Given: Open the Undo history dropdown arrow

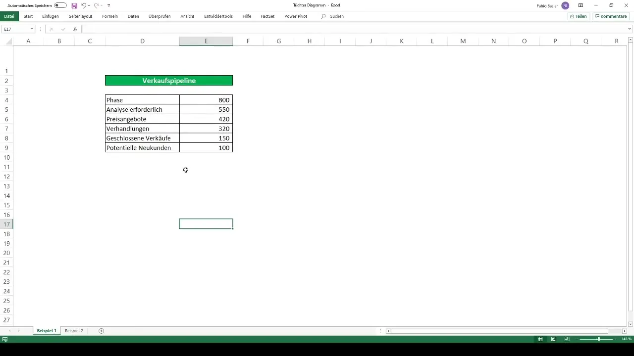Looking at the screenshot, I should coord(89,5).
